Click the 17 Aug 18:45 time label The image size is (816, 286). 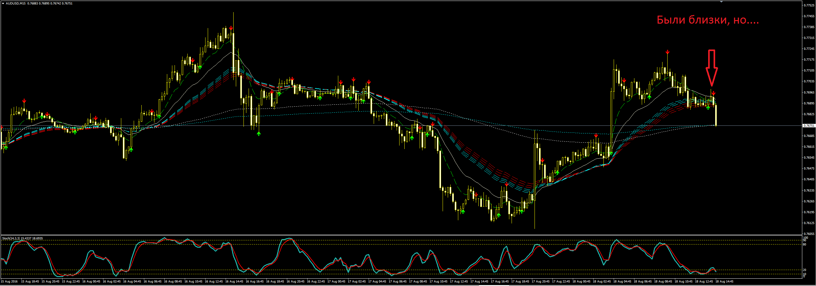[520, 282]
